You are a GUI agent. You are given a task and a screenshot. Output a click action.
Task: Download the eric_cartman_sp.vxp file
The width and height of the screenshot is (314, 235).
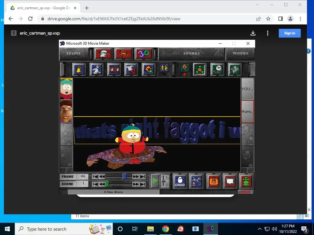pyautogui.click(x=253, y=33)
